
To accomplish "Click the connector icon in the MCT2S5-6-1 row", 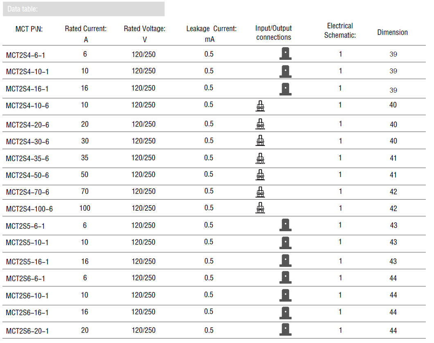I will click(285, 225).
